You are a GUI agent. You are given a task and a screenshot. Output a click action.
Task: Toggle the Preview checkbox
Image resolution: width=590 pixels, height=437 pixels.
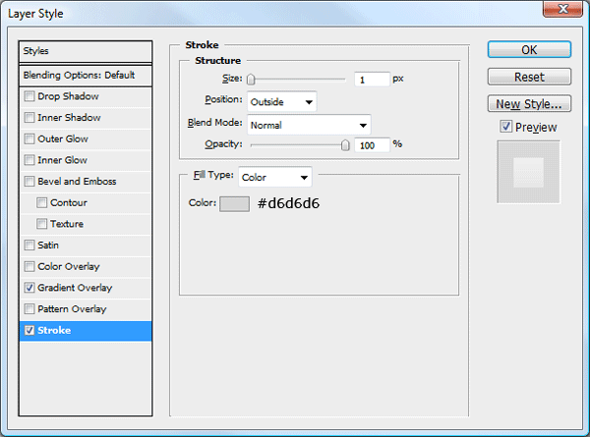coord(506,127)
